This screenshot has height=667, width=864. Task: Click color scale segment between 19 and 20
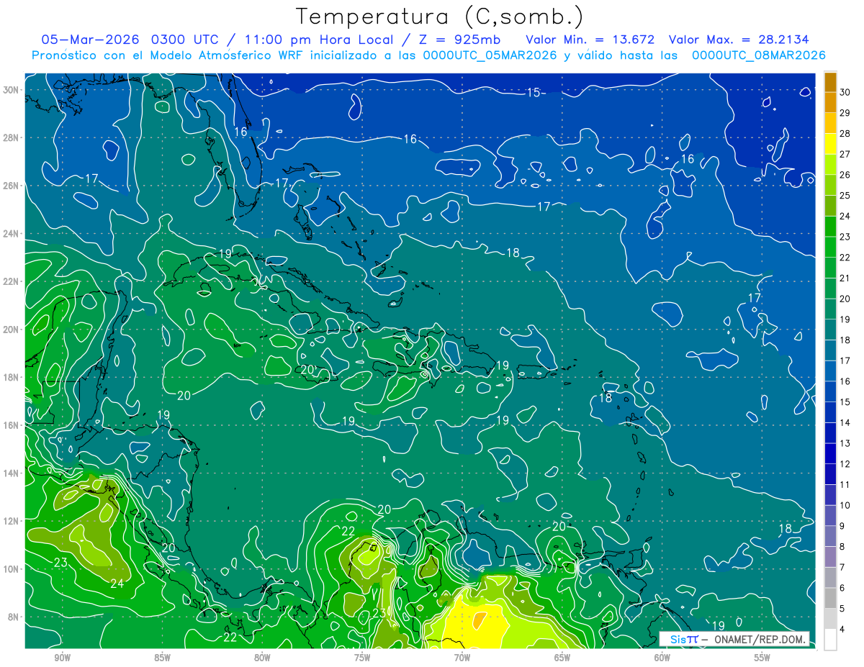[830, 309]
